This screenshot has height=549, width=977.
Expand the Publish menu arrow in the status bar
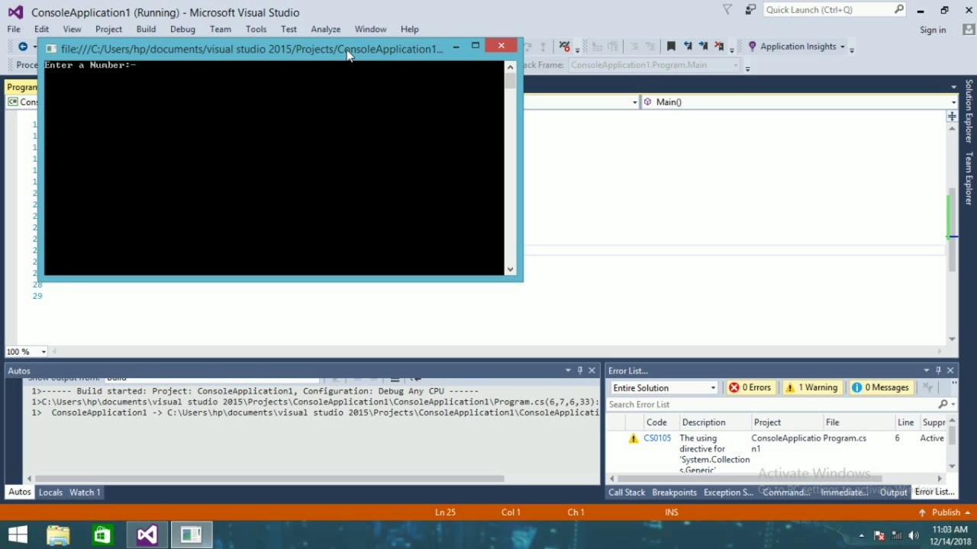point(969,512)
